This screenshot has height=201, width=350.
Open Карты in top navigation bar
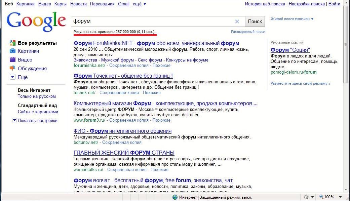tap(61, 4)
